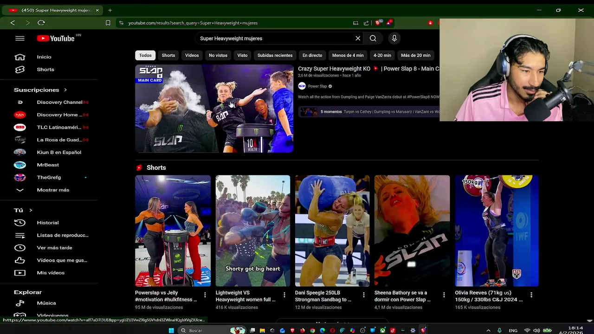Expand the Suscripciones section arrow
The image size is (594, 334).
click(65, 90)
